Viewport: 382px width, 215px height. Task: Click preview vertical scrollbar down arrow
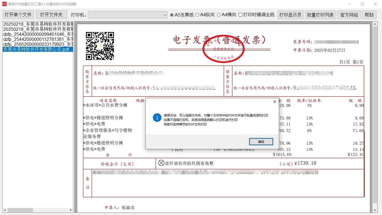point(375,210)
